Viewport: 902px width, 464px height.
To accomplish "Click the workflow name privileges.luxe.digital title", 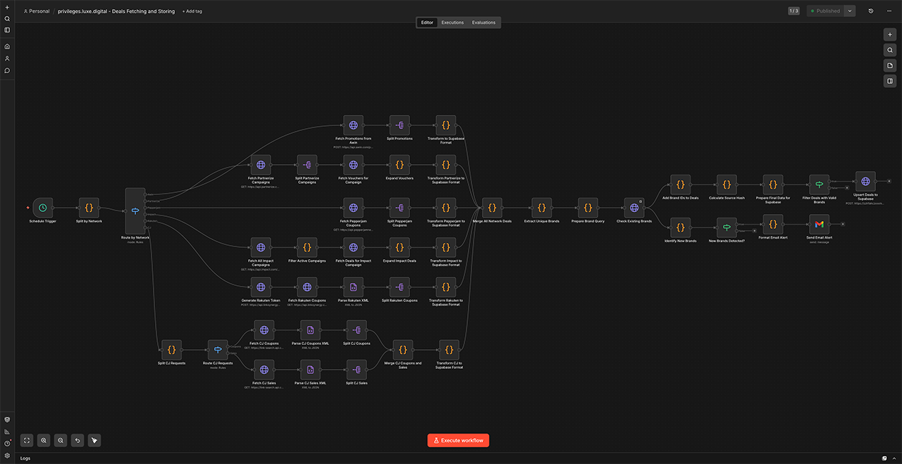I will coord(116,11).
